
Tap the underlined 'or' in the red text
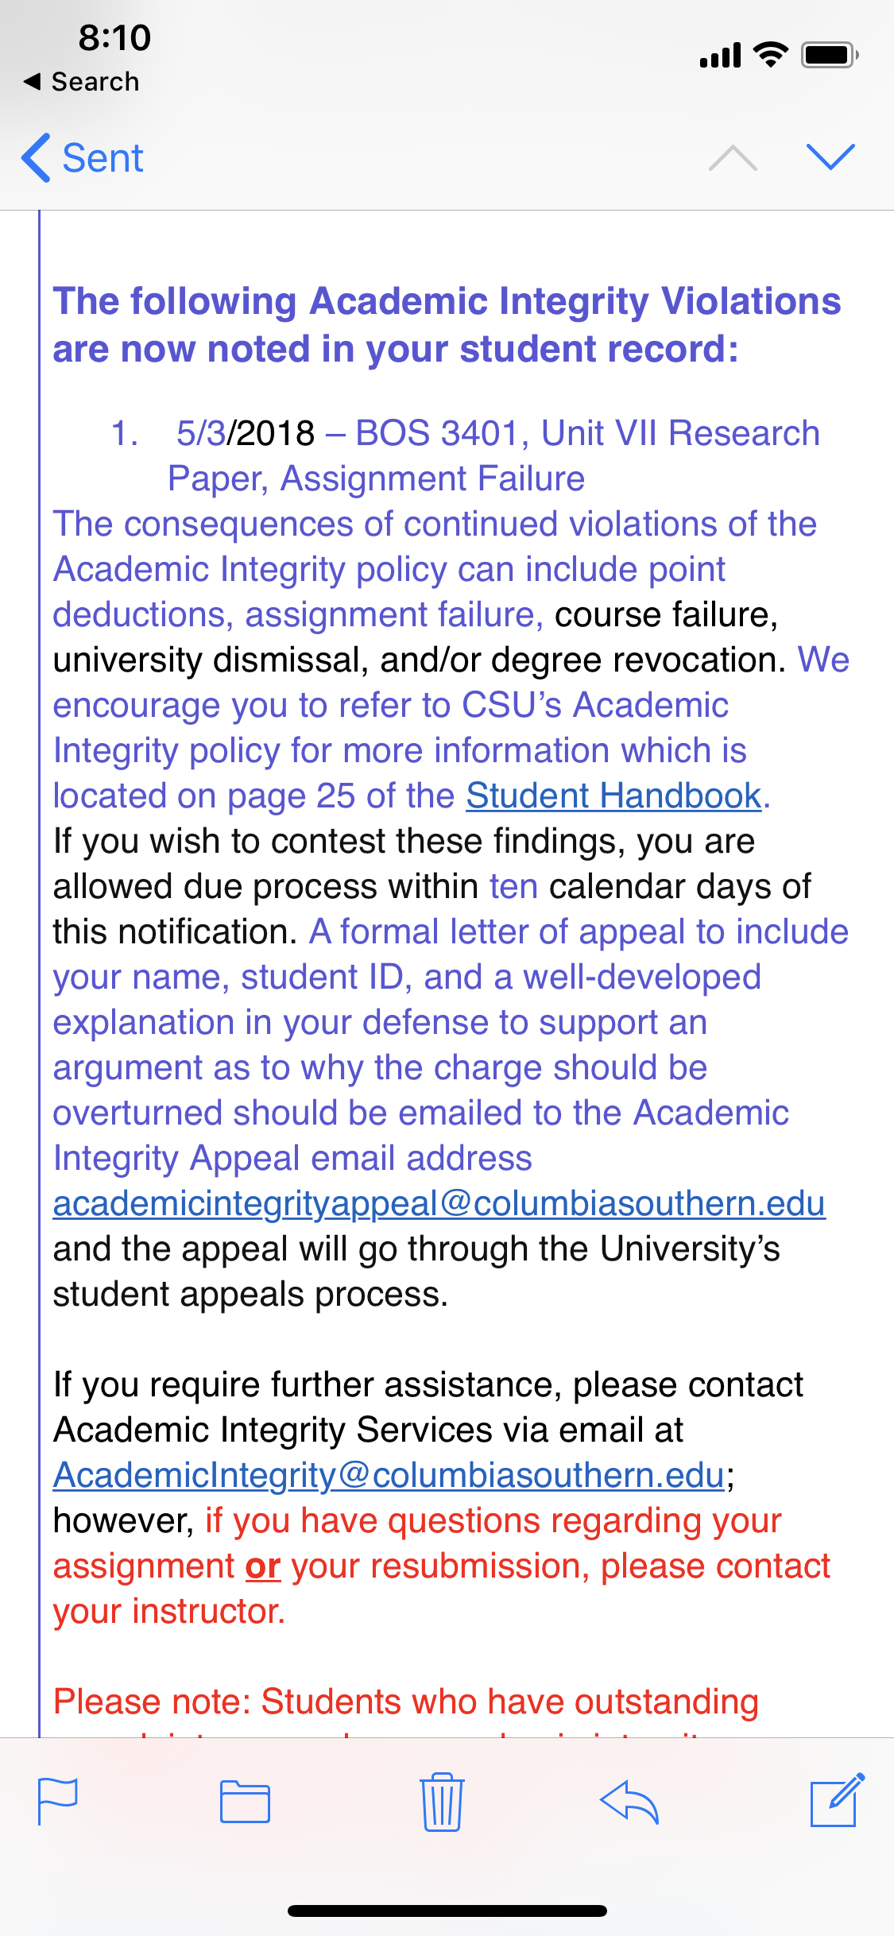coord(263,1566)
